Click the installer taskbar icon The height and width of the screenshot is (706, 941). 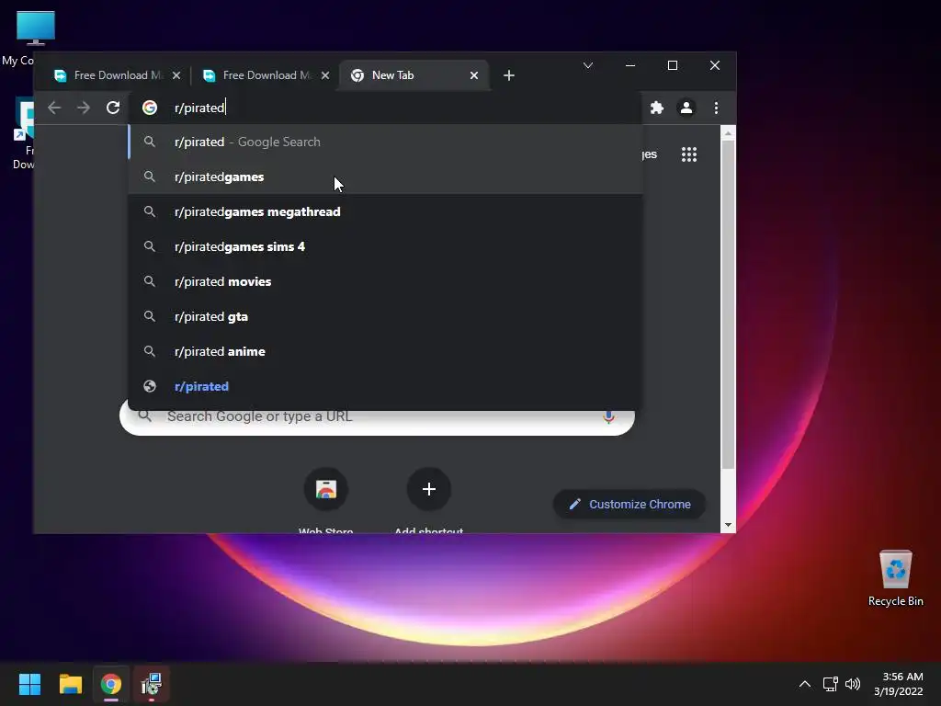click(x=152, y=684)
